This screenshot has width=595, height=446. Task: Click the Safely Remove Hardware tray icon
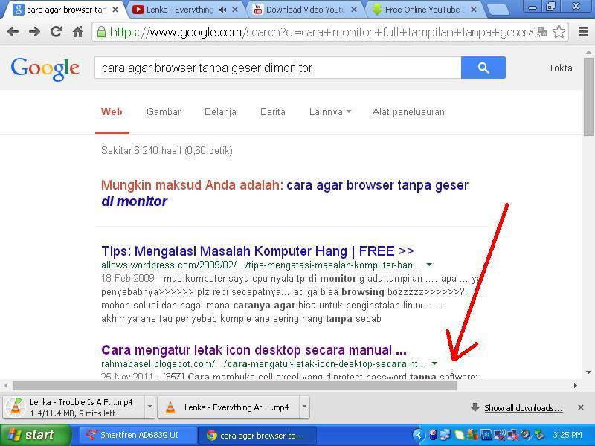540,435
